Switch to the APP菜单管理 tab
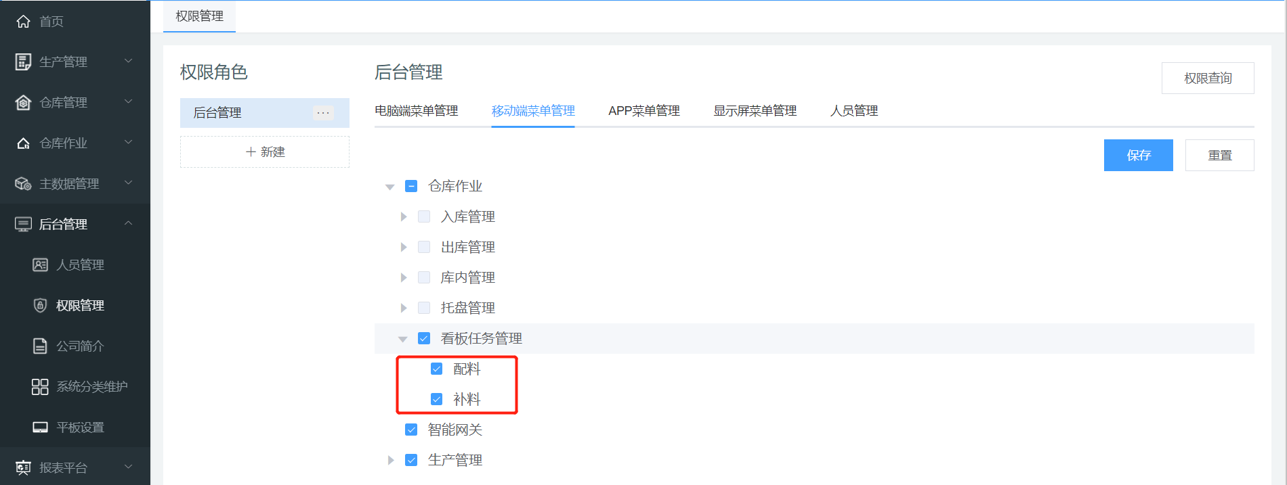Screen dimensions: 1287x485 (x=643, y=111)
